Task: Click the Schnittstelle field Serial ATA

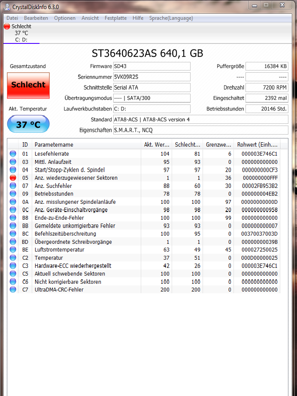Action: tap(152, 87)
